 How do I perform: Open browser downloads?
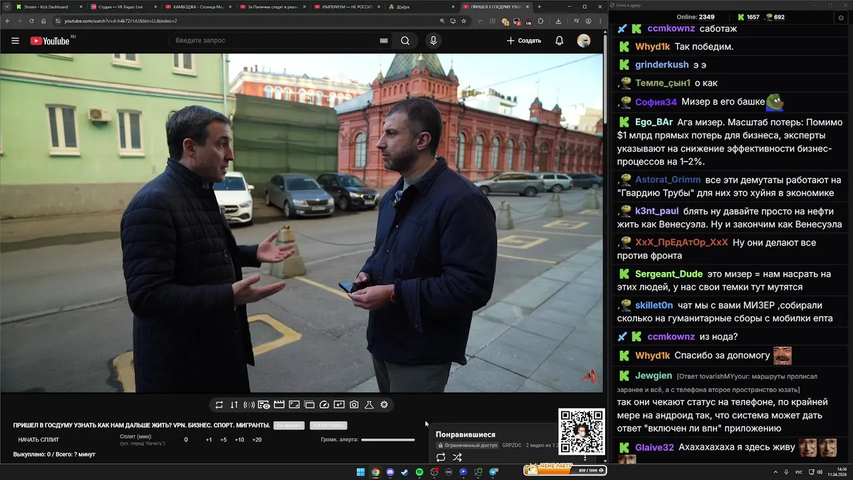[x=558, y=21]
